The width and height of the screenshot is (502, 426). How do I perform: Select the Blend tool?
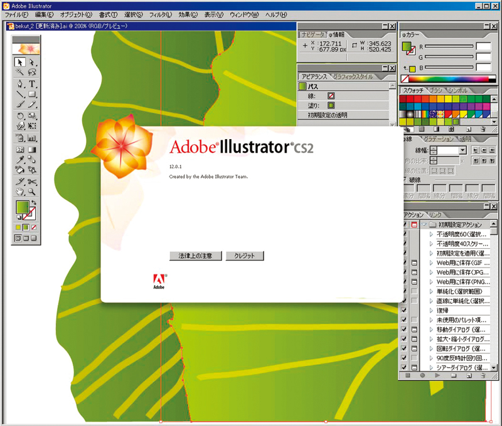pyautogui.click(x=32, y=160)
